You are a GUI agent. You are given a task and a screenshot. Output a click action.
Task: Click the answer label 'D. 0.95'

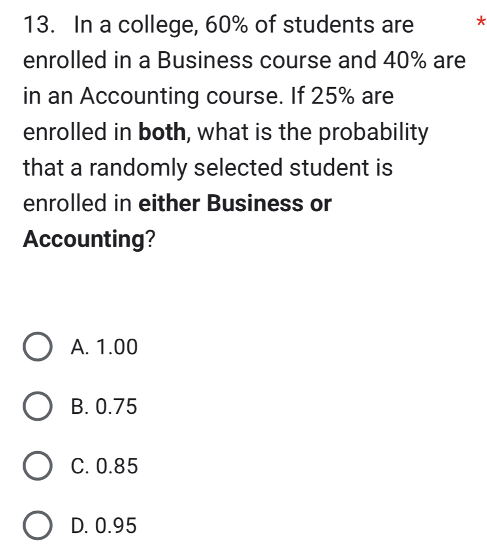106,527
